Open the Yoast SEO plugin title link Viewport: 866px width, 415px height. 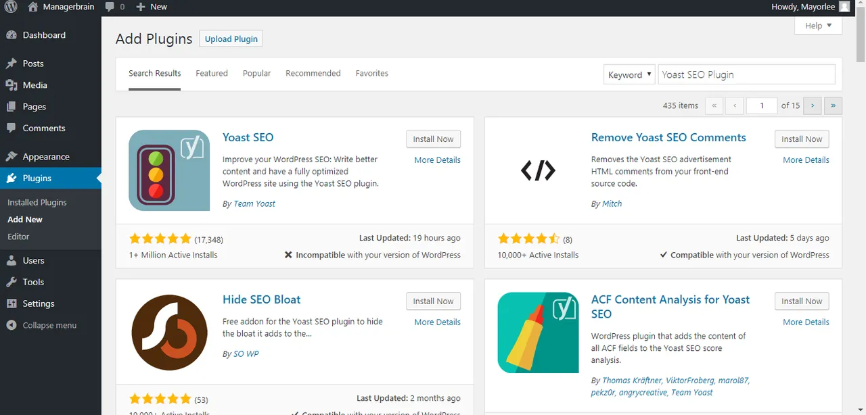(248, 137)
